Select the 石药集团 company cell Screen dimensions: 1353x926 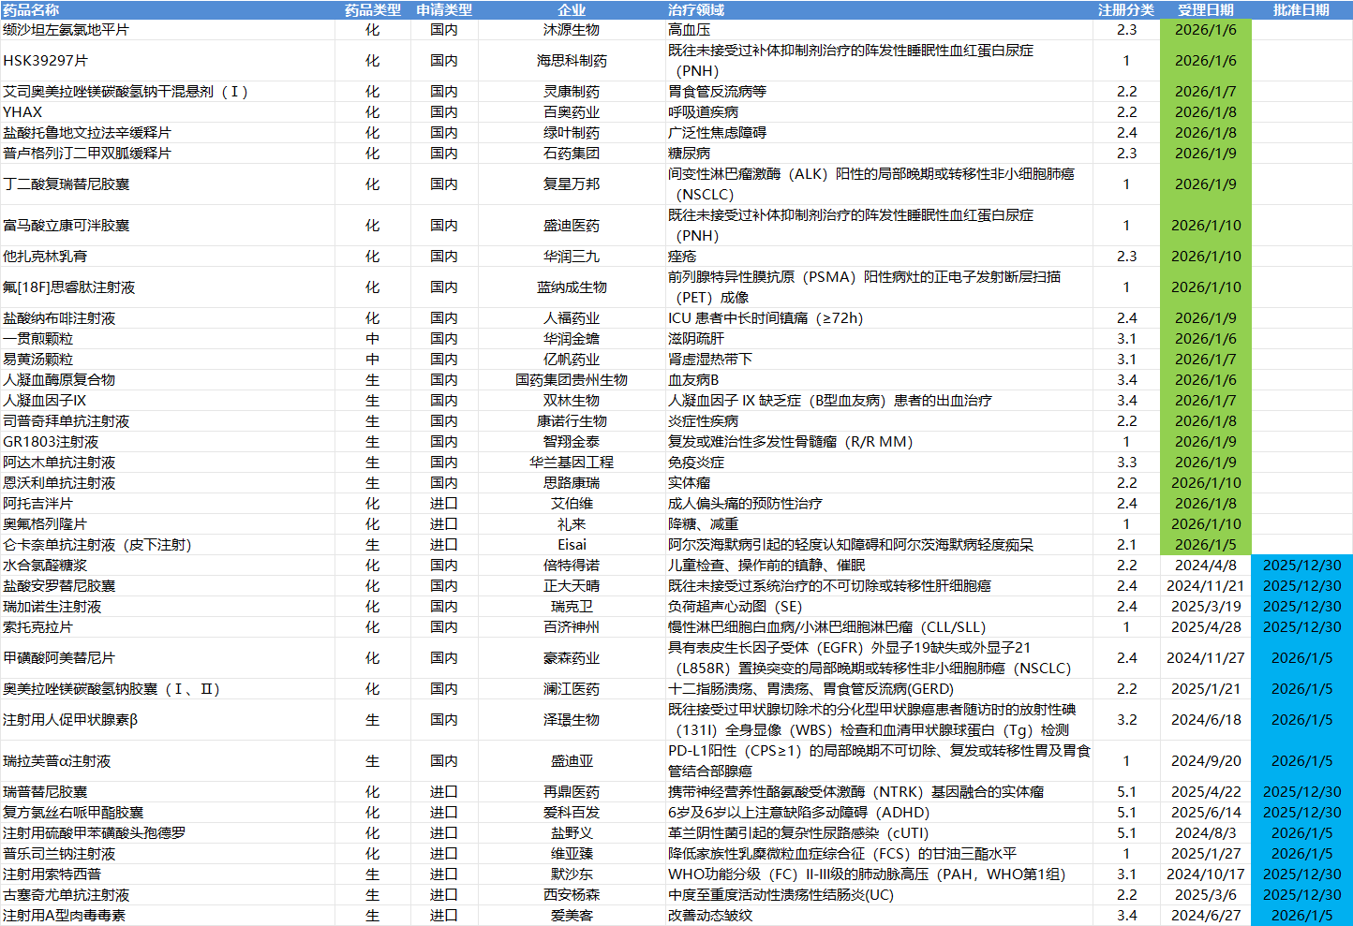coord(572,154)
